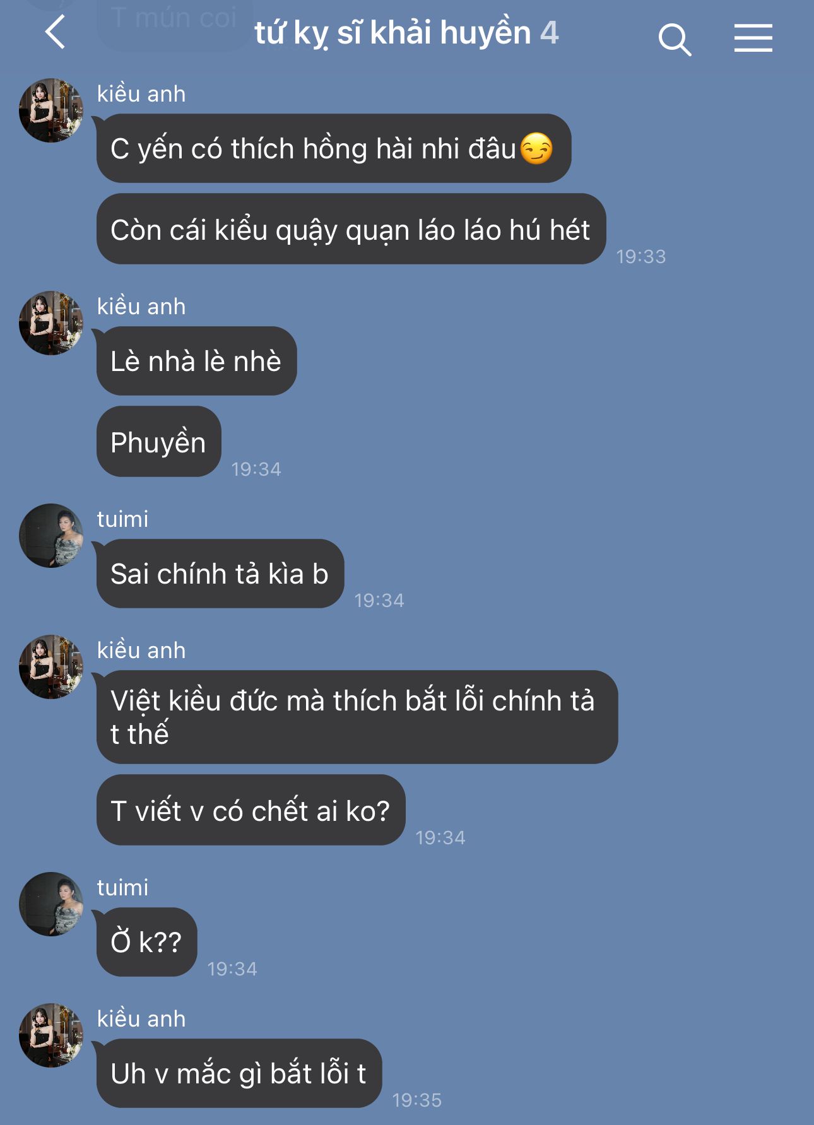This screenshot has width=814, height=1125.
Task: Tap kiều anh's avatar next to 'Lè nhà lè nhè'
Action: (51, 323)
